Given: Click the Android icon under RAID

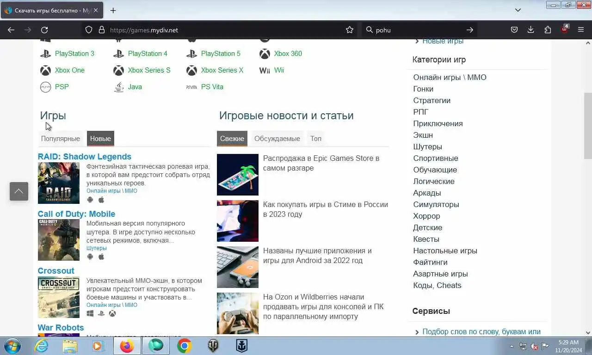Looking at the screenshot, I should point(90,200).
